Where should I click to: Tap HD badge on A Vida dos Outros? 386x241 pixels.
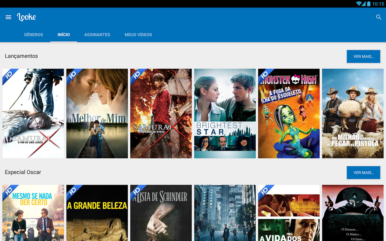264,191
